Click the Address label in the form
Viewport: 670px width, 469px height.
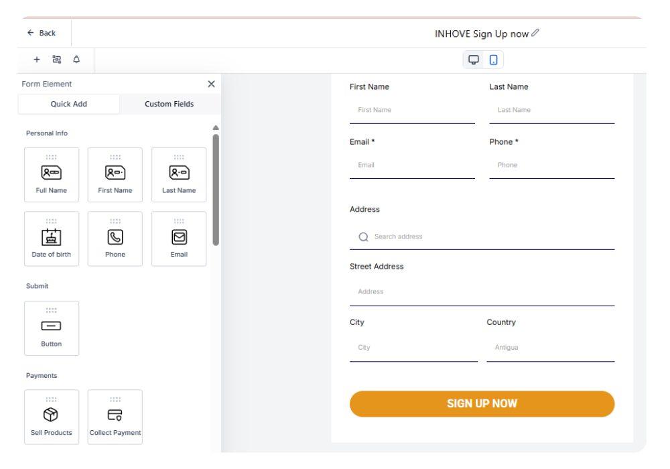[x=364, y=209]
